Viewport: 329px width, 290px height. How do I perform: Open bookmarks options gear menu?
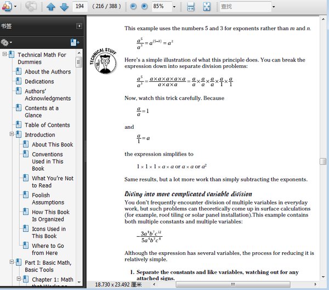[x=6, y=43]
